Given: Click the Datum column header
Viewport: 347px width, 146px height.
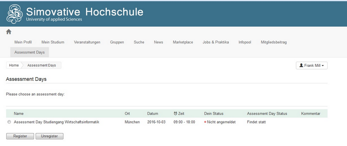Looking at the screenshot, I should 153,114.
